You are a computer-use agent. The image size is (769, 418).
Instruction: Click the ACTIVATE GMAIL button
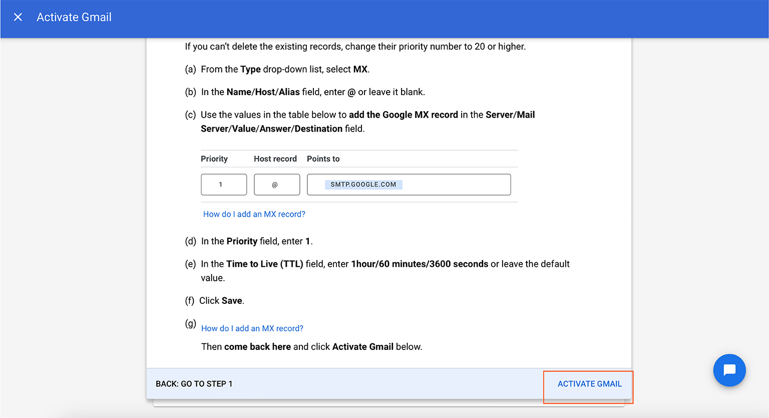click(x=589, y=384)
